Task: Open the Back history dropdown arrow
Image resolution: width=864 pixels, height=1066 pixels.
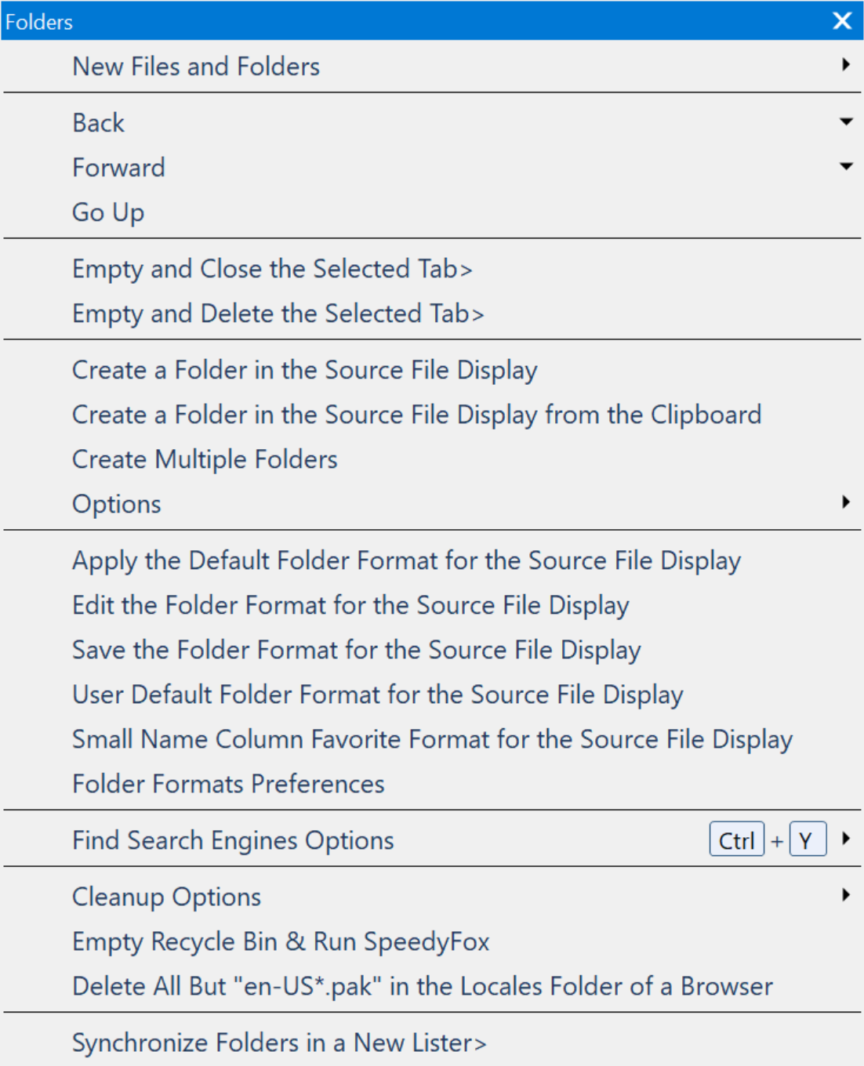Action: [x=846, y=121]
